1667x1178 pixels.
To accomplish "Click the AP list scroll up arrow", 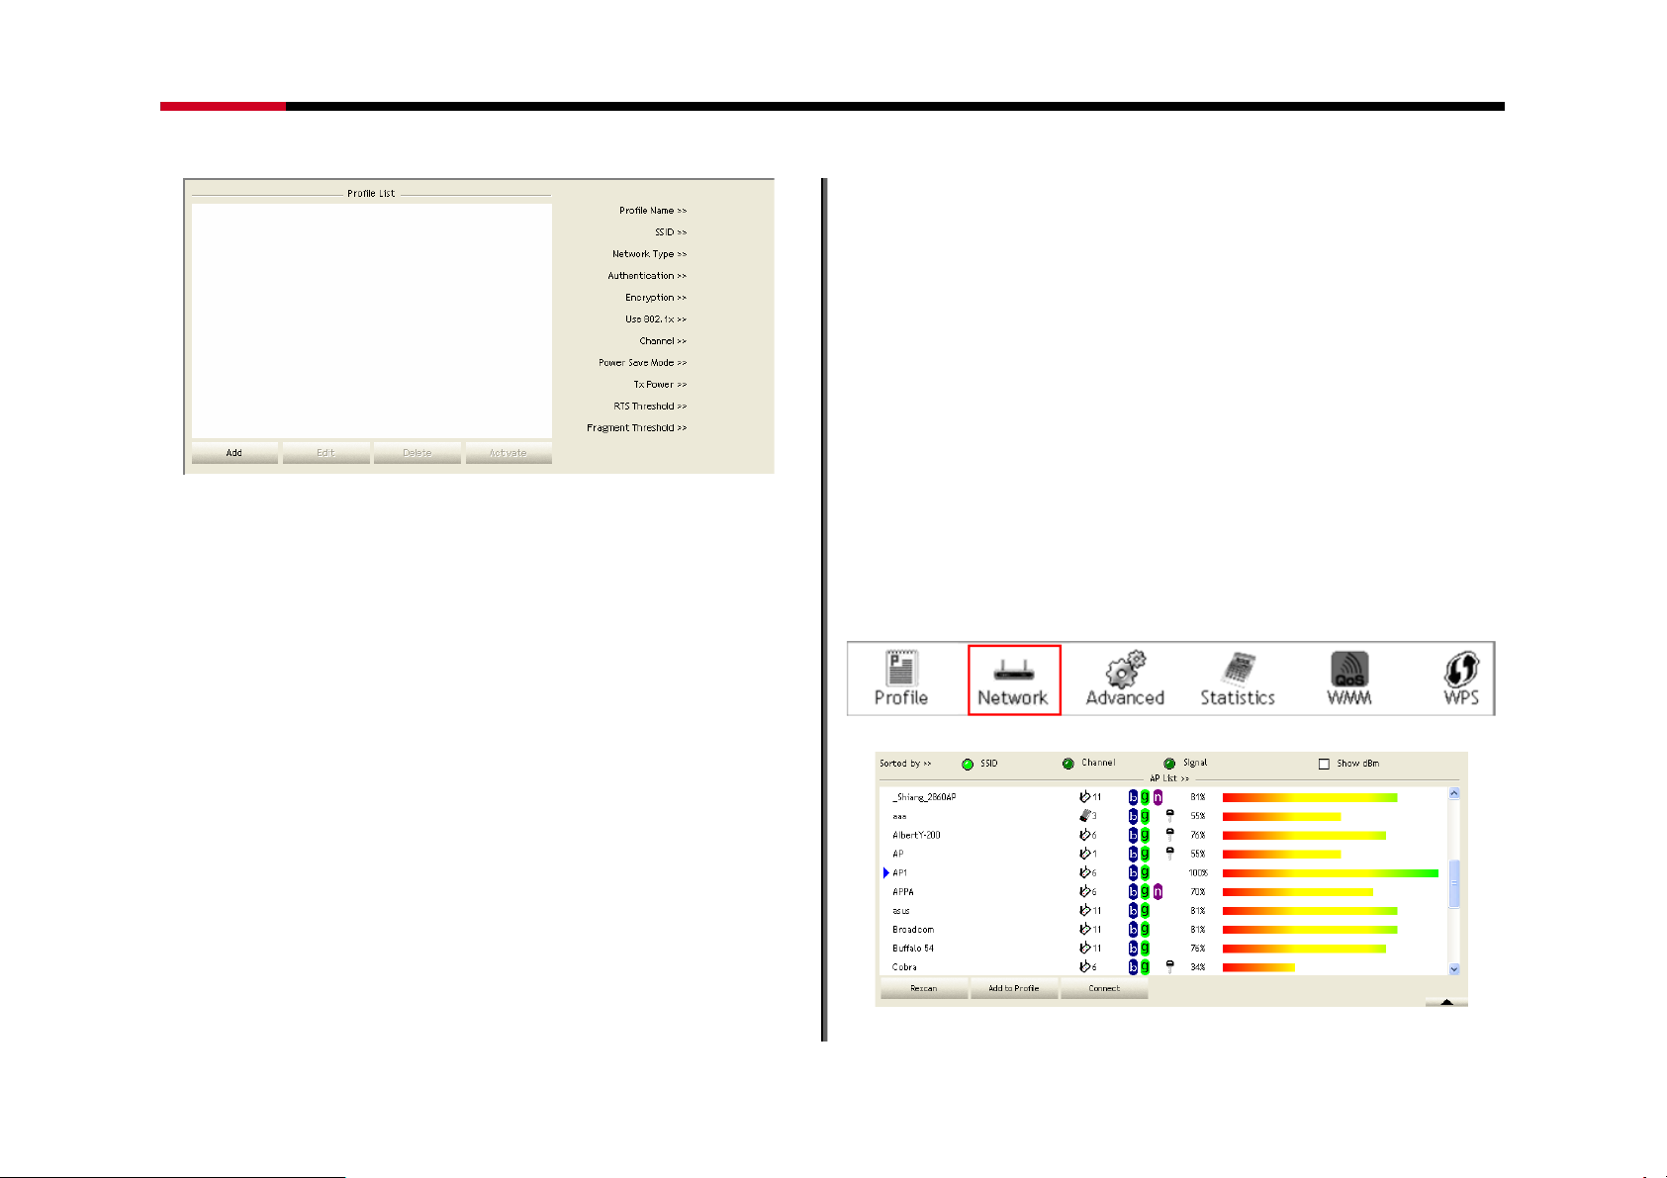I will 1453,793.
